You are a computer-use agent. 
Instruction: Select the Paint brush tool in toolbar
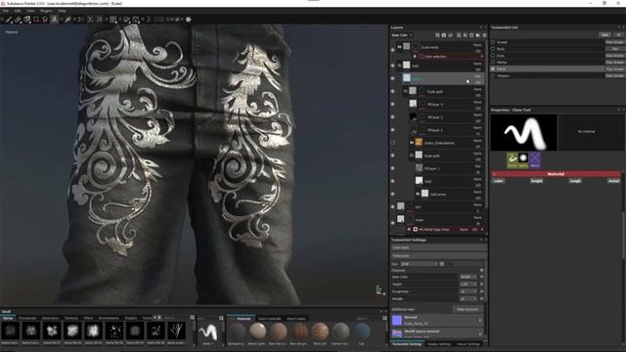pos(9,20)
